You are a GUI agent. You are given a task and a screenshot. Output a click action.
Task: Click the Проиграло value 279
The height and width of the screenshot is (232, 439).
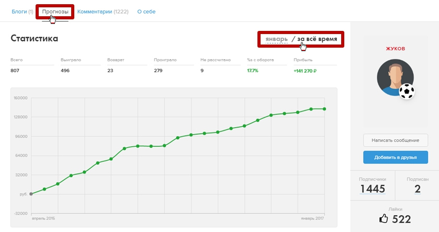coord(158,71)
